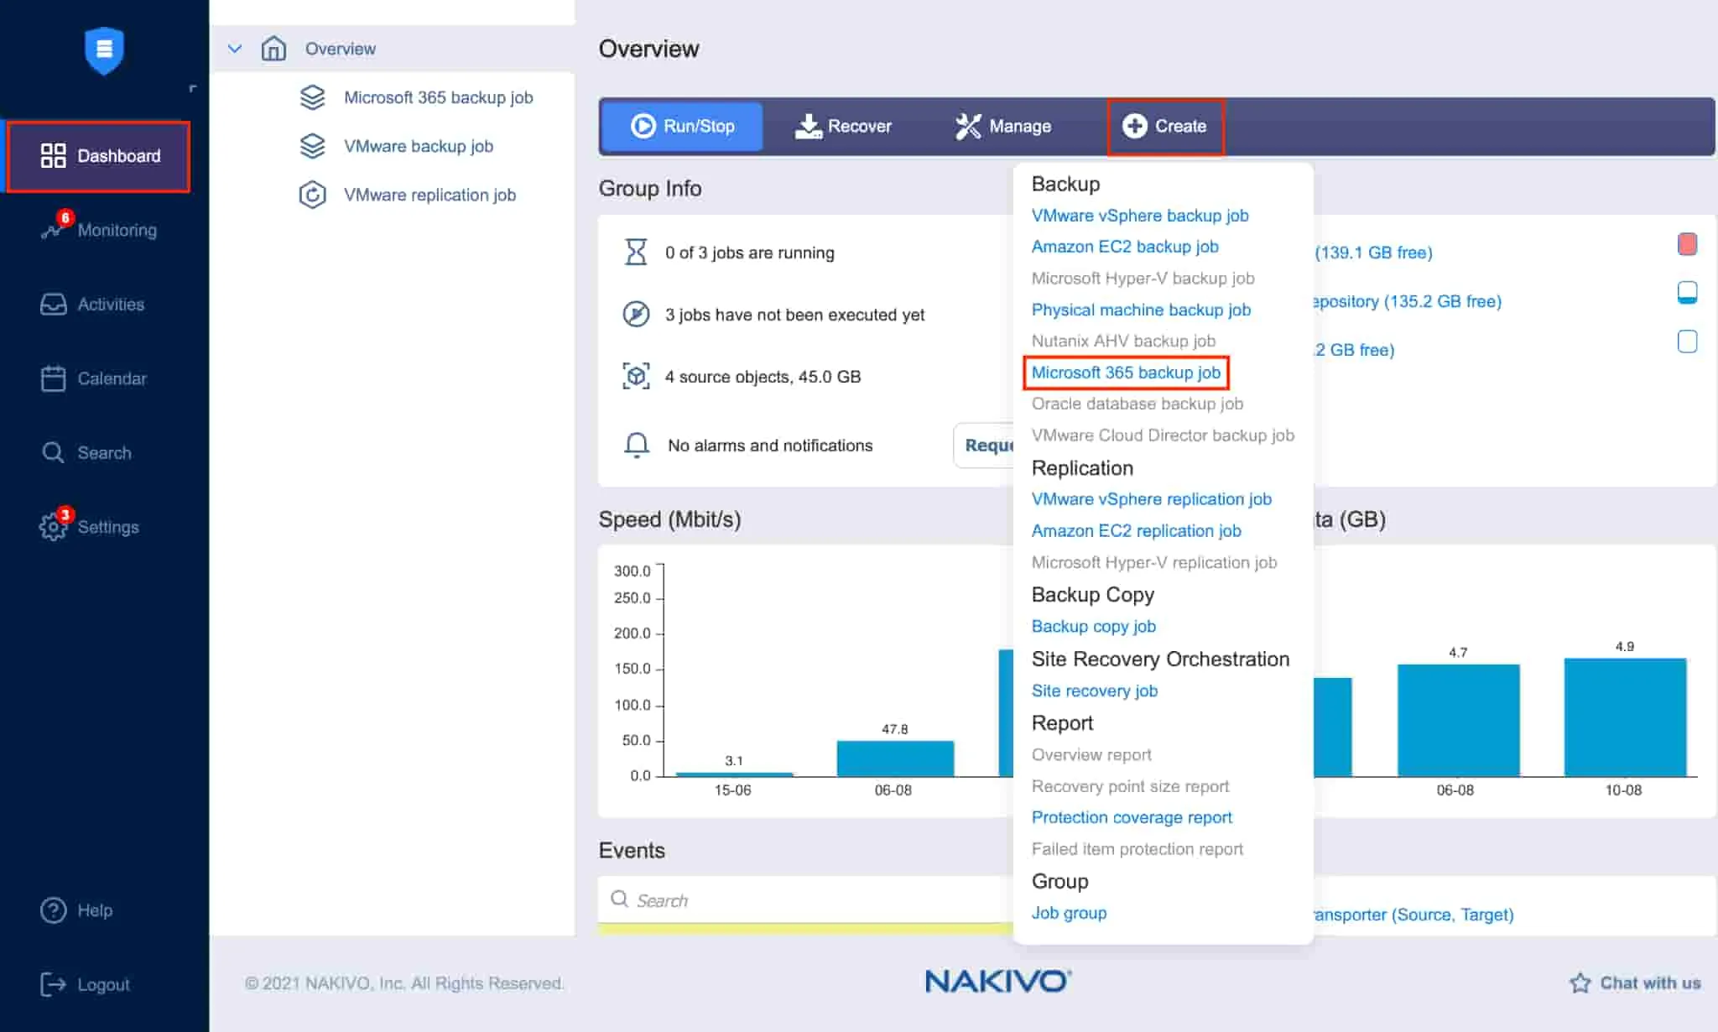Toggle the partially filled repository indicator
Viewport: 1718px width, 1032px height.
[1687, 293]
